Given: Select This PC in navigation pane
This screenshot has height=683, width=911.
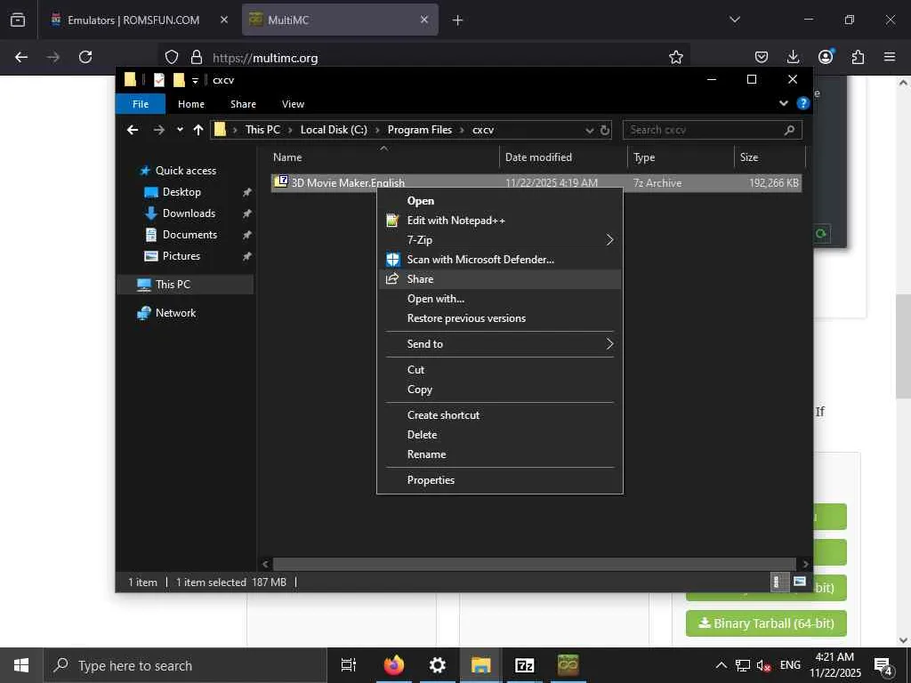Looking at the screenshot, I should [173, 285].
